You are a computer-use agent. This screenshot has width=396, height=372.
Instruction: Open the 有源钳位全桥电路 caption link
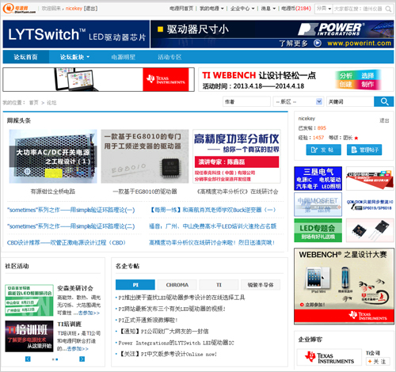pyautogui.click(x=53, y=192)
